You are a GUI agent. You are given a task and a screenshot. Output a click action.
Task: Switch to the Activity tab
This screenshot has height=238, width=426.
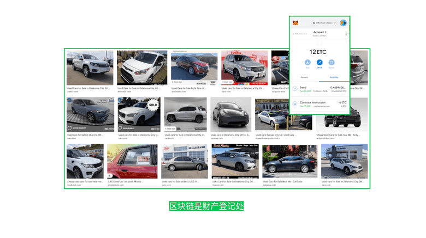[x=334, y=77]
